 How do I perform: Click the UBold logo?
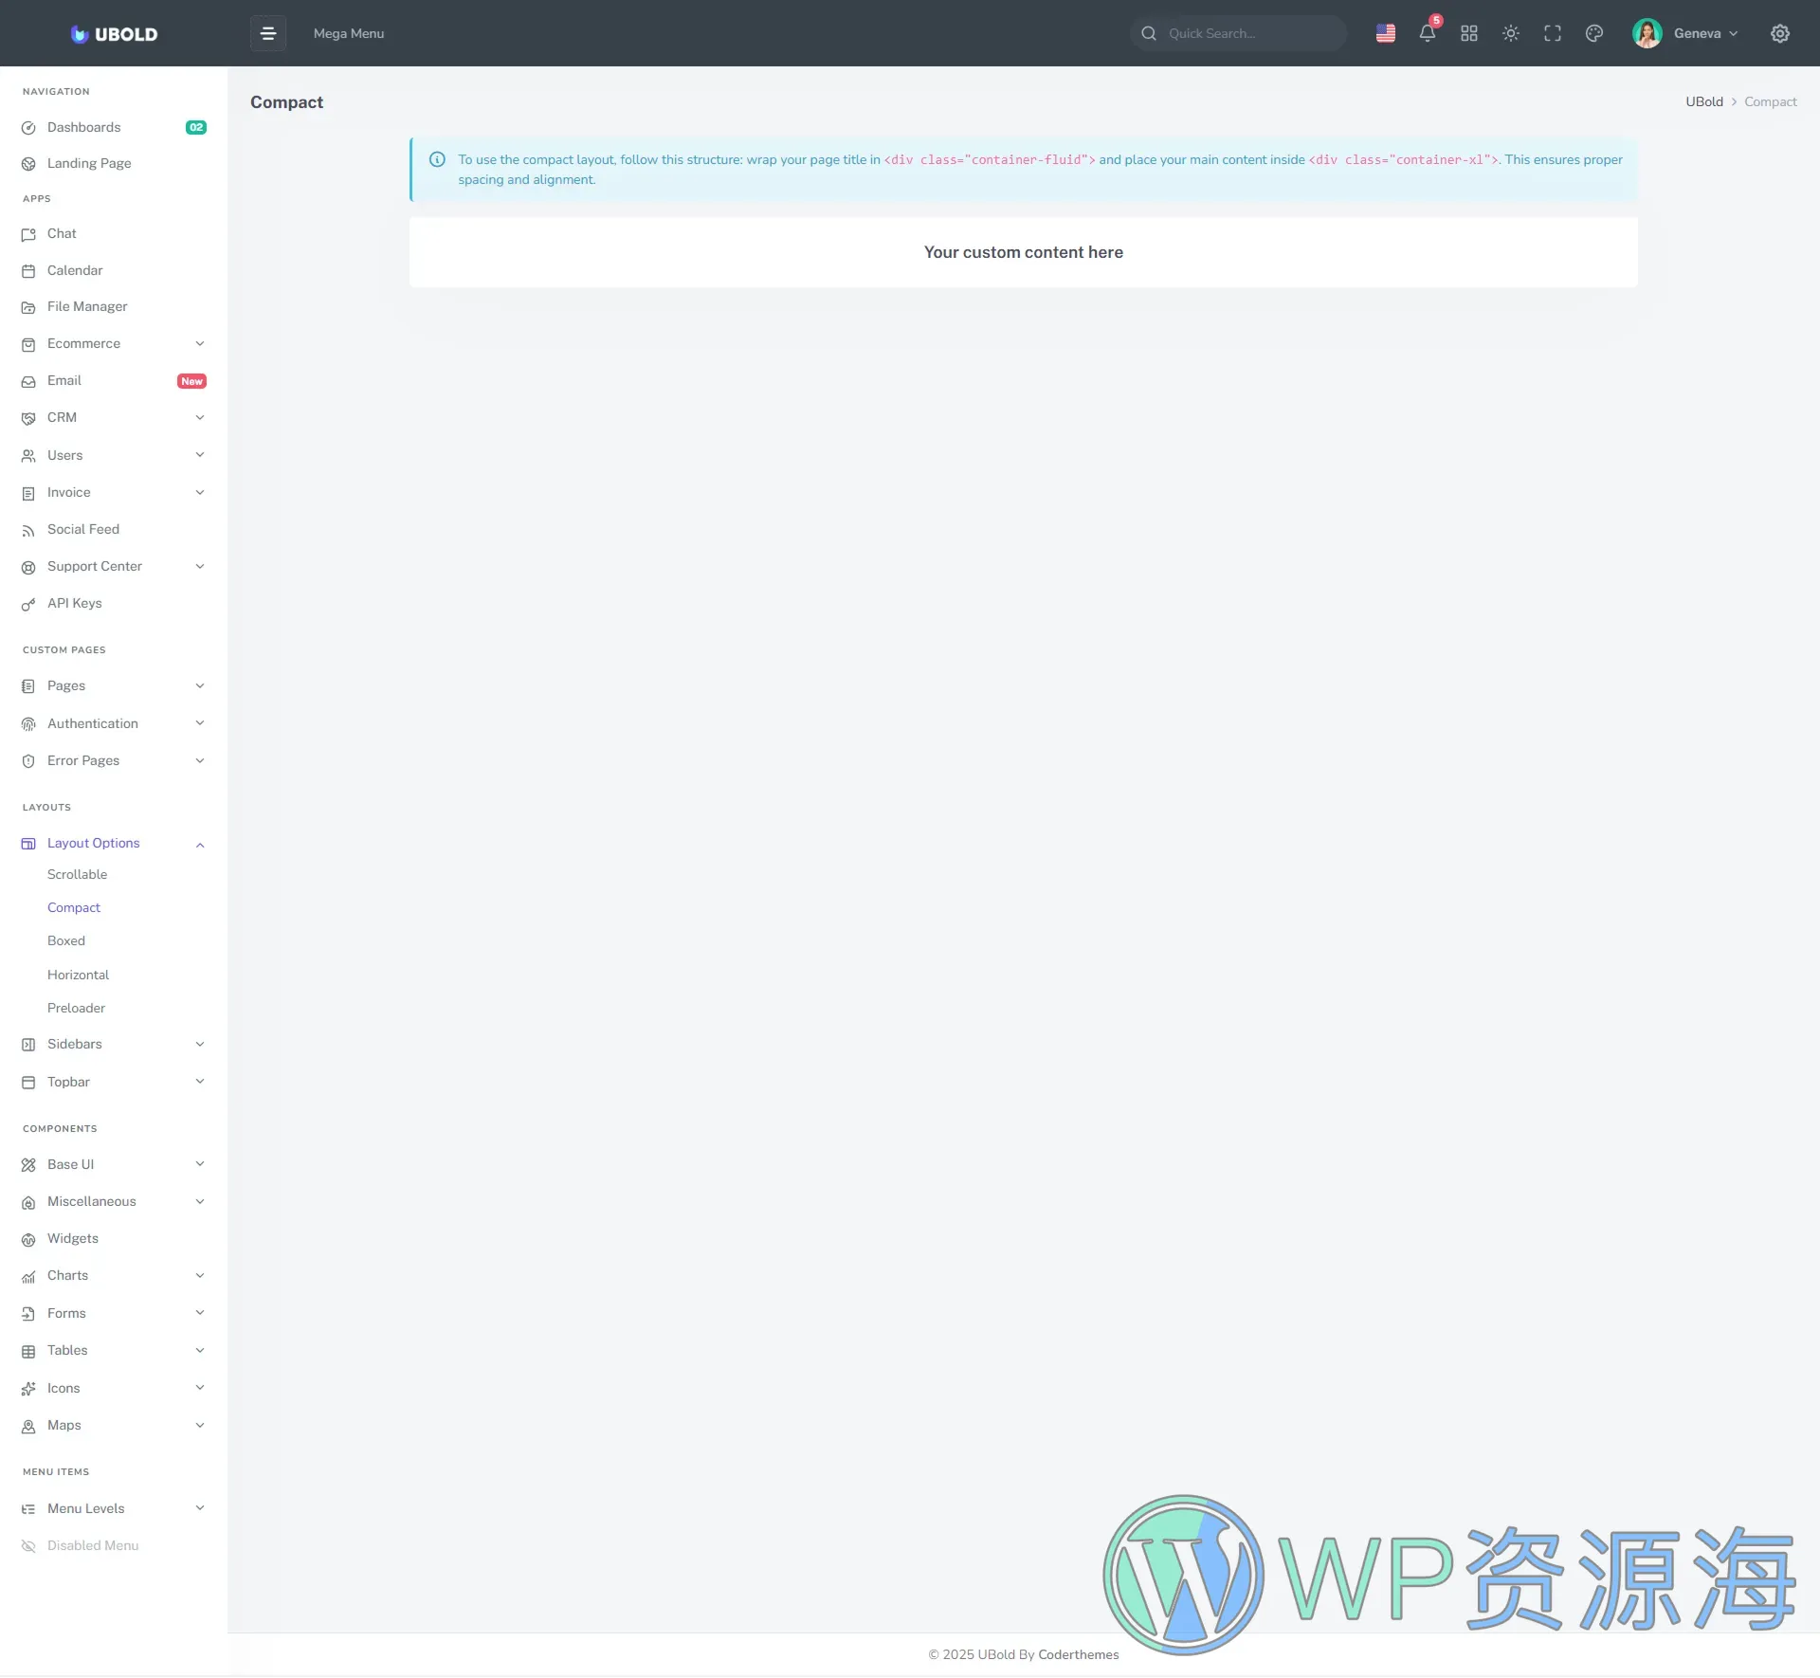pyautogui.click(x=114, y=34)
